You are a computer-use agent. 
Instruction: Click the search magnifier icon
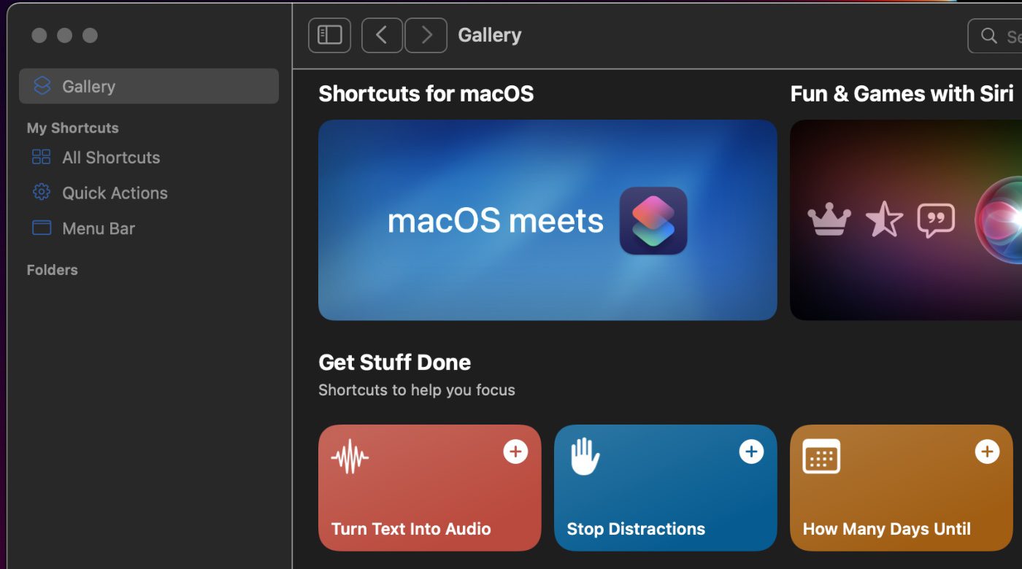tap(989, 36)
